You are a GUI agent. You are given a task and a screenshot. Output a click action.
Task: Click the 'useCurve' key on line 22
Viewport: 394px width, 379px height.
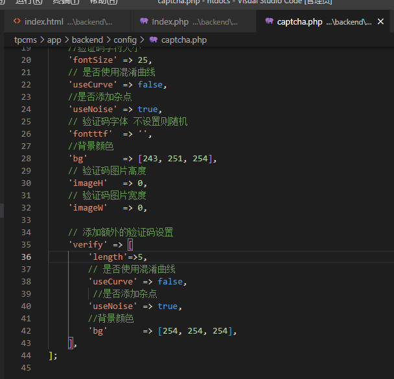point(93,85)
